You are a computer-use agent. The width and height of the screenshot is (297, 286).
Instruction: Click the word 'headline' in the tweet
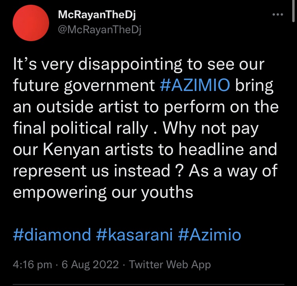211,149
